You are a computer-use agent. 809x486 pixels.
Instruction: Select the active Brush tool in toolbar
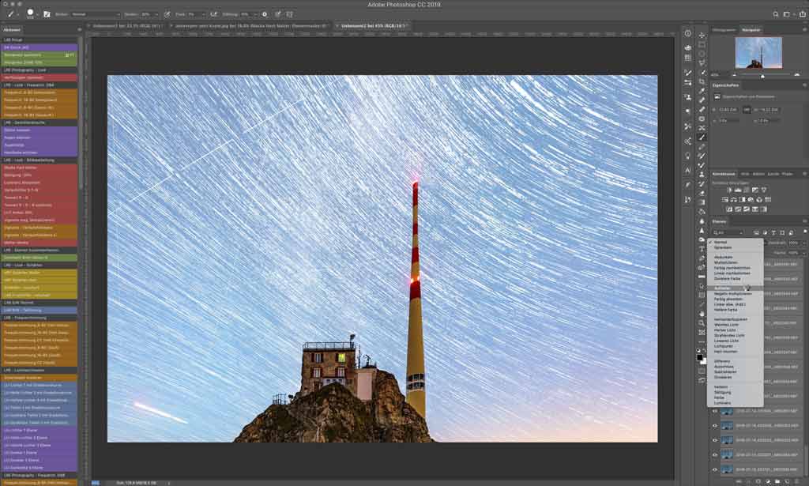(702, 138)
